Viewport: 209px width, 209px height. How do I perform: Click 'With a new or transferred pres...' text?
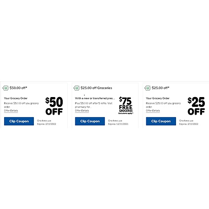95,98
